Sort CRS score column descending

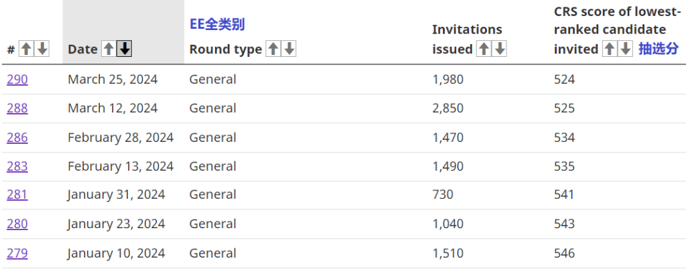tap(625, 49)
